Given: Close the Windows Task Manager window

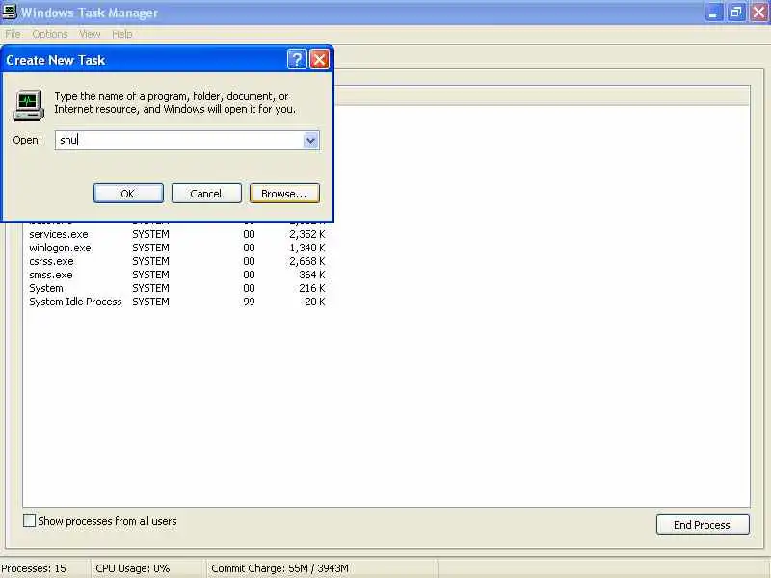Looking at the screenshot, I should [759, 13].
